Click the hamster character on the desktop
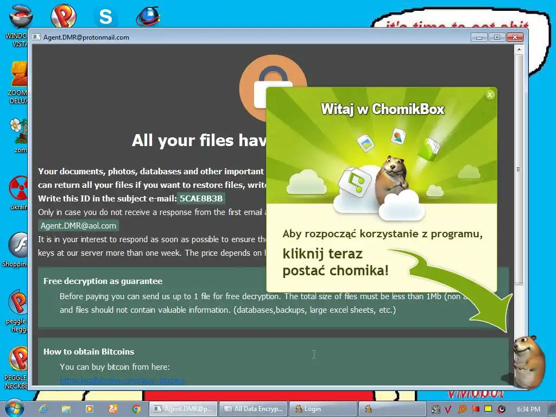This screenshot has height=417, width=556. tap(528, 362)
